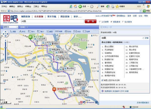Open the 绵阳市 city dropdown

point(10,26)
